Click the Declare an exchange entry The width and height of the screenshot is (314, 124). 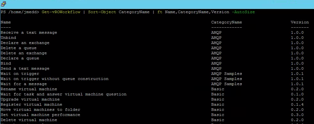point(25,43)
